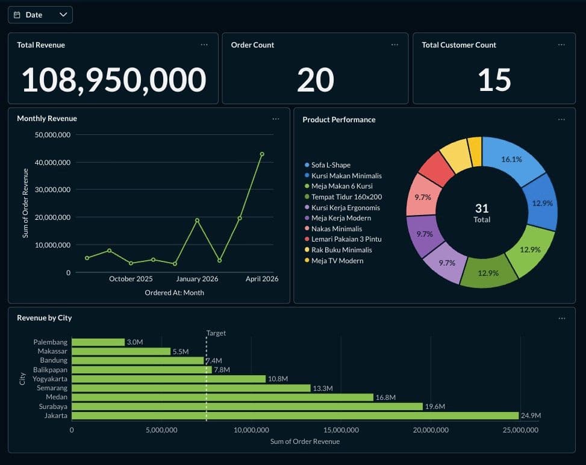Click the April 2026 peak data point
The image size is (586, 465).
262,154
